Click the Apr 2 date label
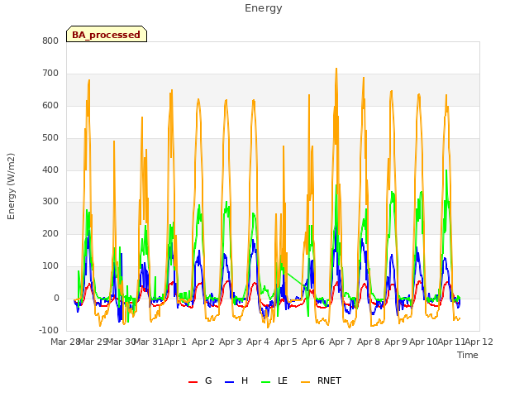The width and height of the screenshot is (529, 397). [x=203, y=342]
